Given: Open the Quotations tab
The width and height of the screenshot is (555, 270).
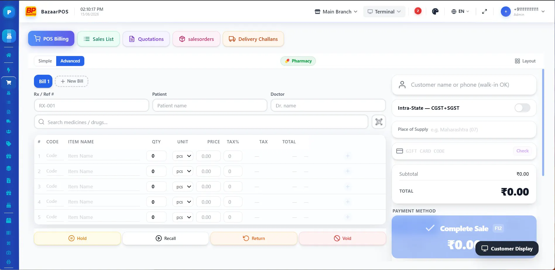Looking at the screenshot, I should [x=146, y=39].
